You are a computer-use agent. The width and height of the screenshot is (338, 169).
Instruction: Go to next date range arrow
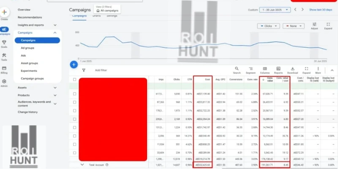pos(303,9)
